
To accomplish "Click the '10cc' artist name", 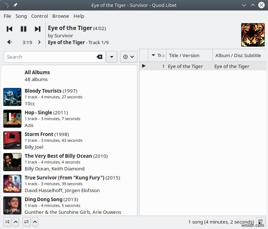I will tap(30, 103).
